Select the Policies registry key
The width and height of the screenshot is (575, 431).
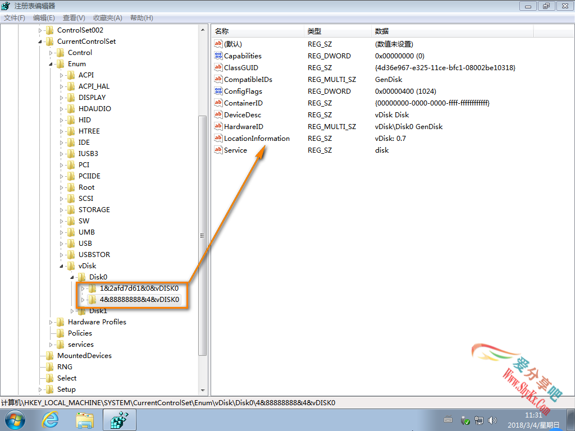pyautogui.click(x=80, y=333)
